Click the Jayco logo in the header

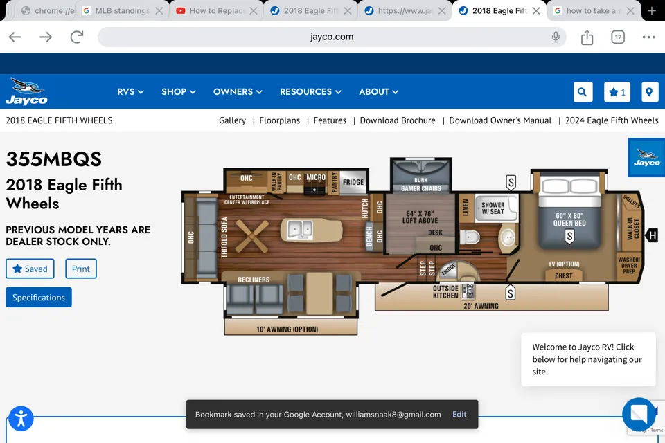[x=27, y=91]
